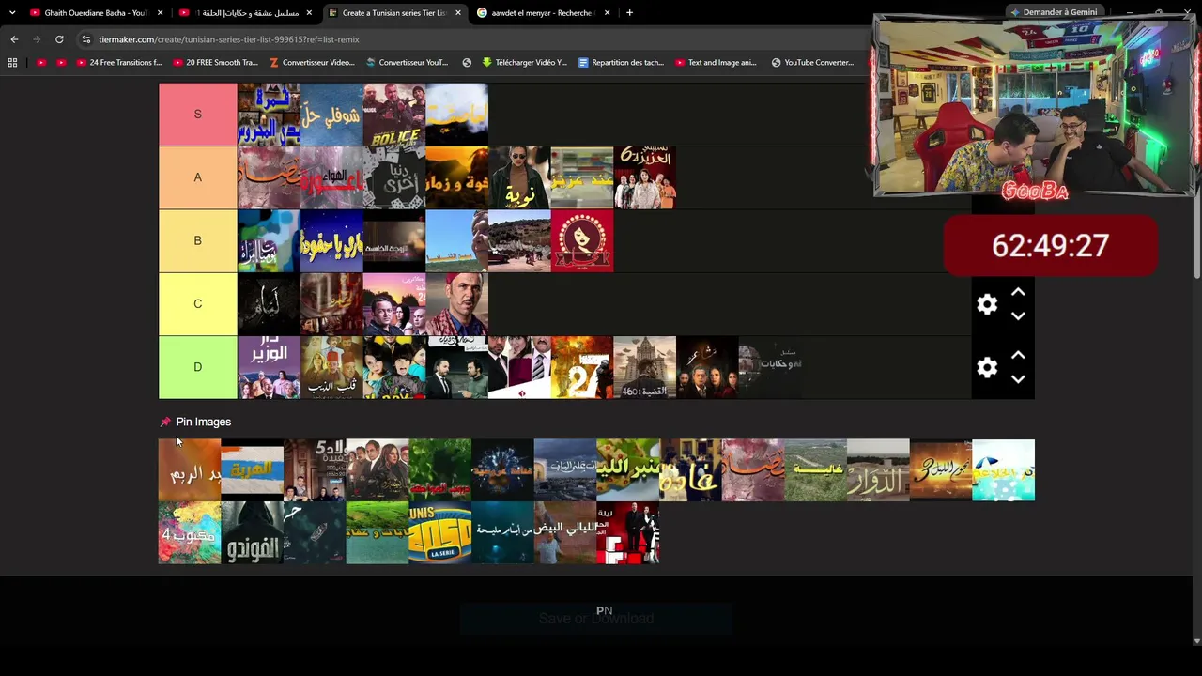Select the القضية 460 poster in D tier
Screen dimensions: 1202x676
(x=644, y=367)
